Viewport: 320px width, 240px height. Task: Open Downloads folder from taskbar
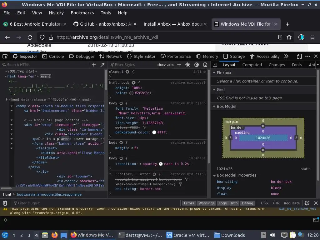point(229,235)
